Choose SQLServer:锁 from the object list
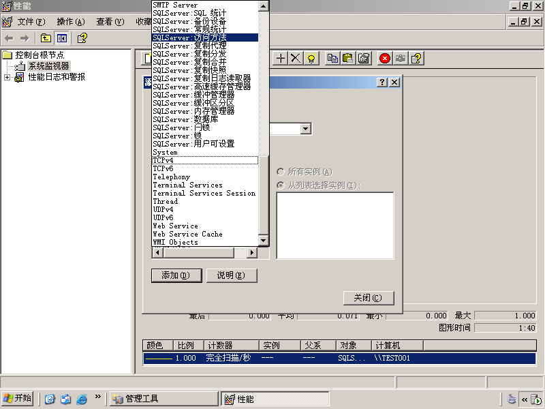Viewport: 545px width, 409px height. pyautogui.click(x=205, y=136)
